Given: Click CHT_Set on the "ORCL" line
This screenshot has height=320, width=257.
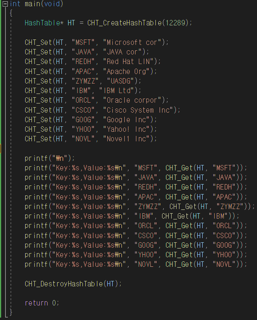Looking at the screenshot, I should (x=39, y=100).
